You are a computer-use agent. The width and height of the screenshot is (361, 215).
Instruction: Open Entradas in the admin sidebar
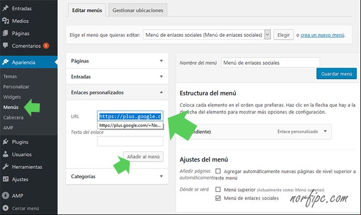[22, 8]
